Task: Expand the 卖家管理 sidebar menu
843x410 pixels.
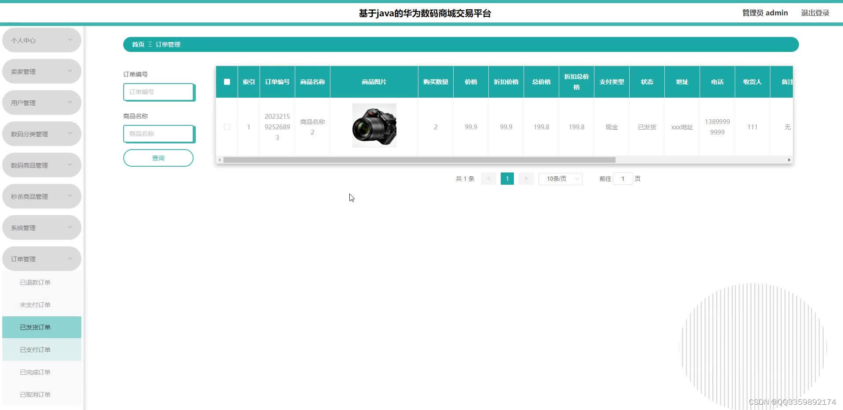Action: pos(42,71)
